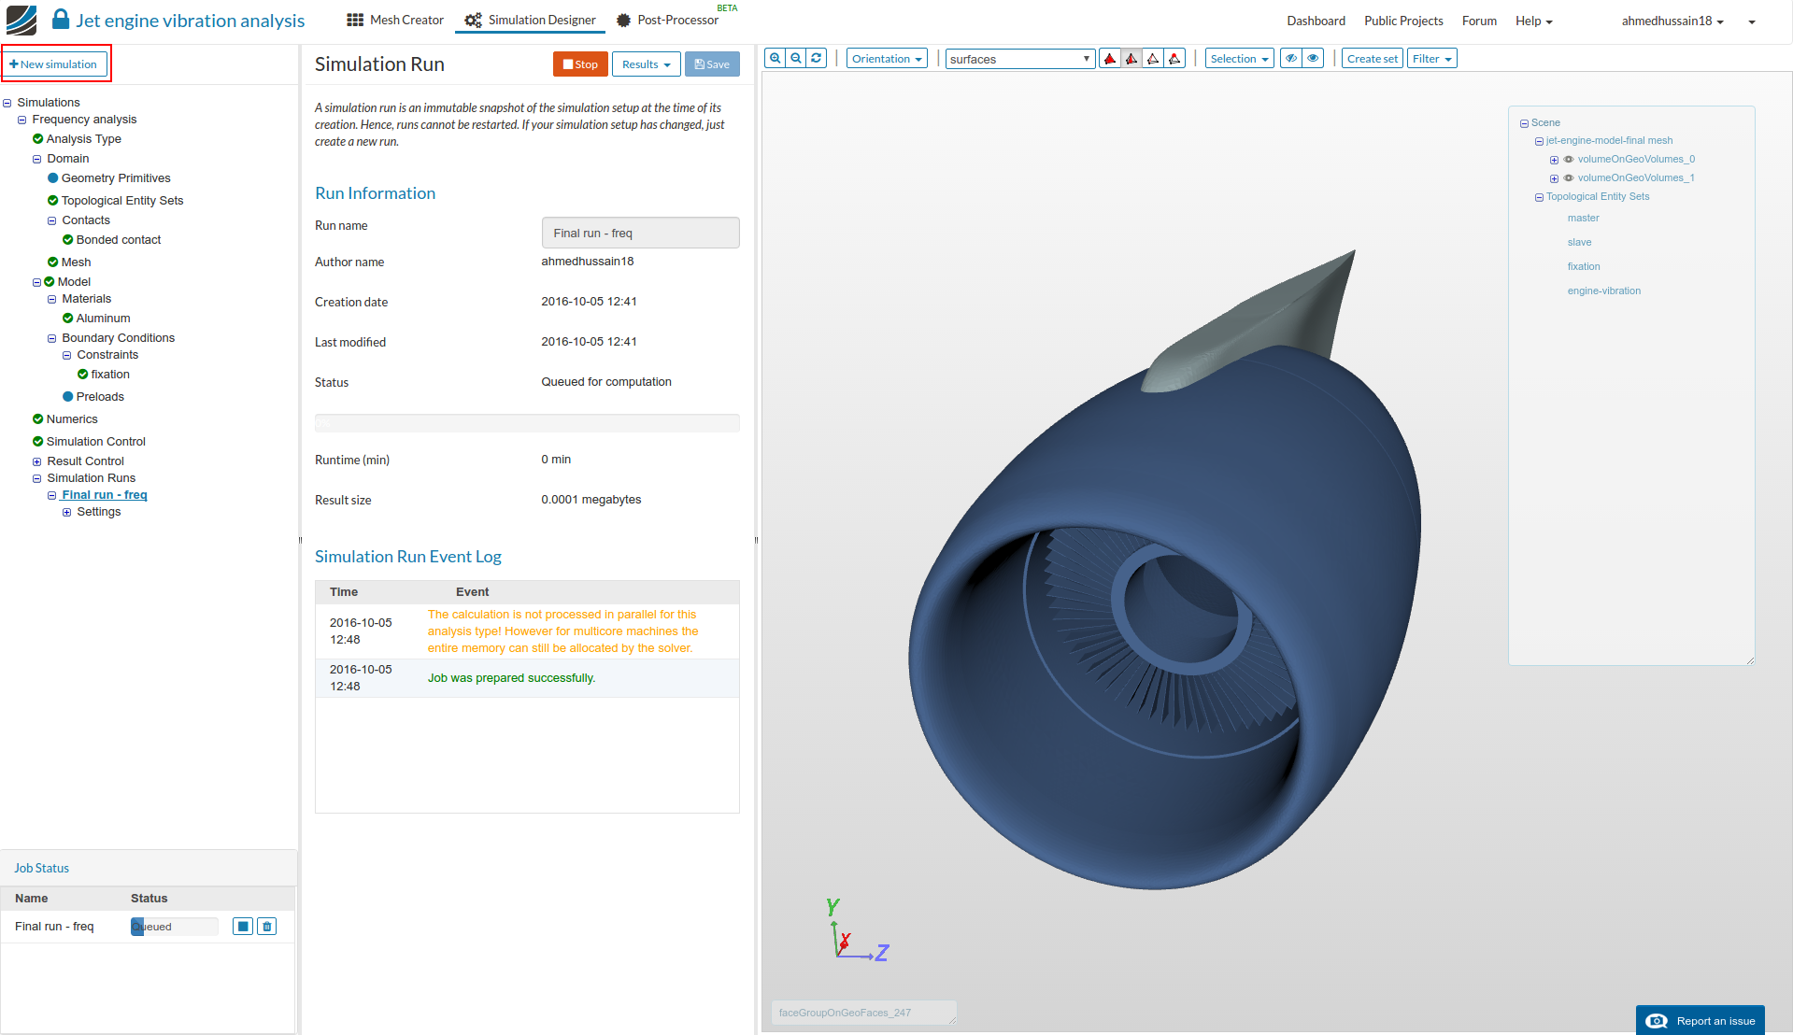Collapse the Contacts node

pyautogui.click(x=52, y=220)
